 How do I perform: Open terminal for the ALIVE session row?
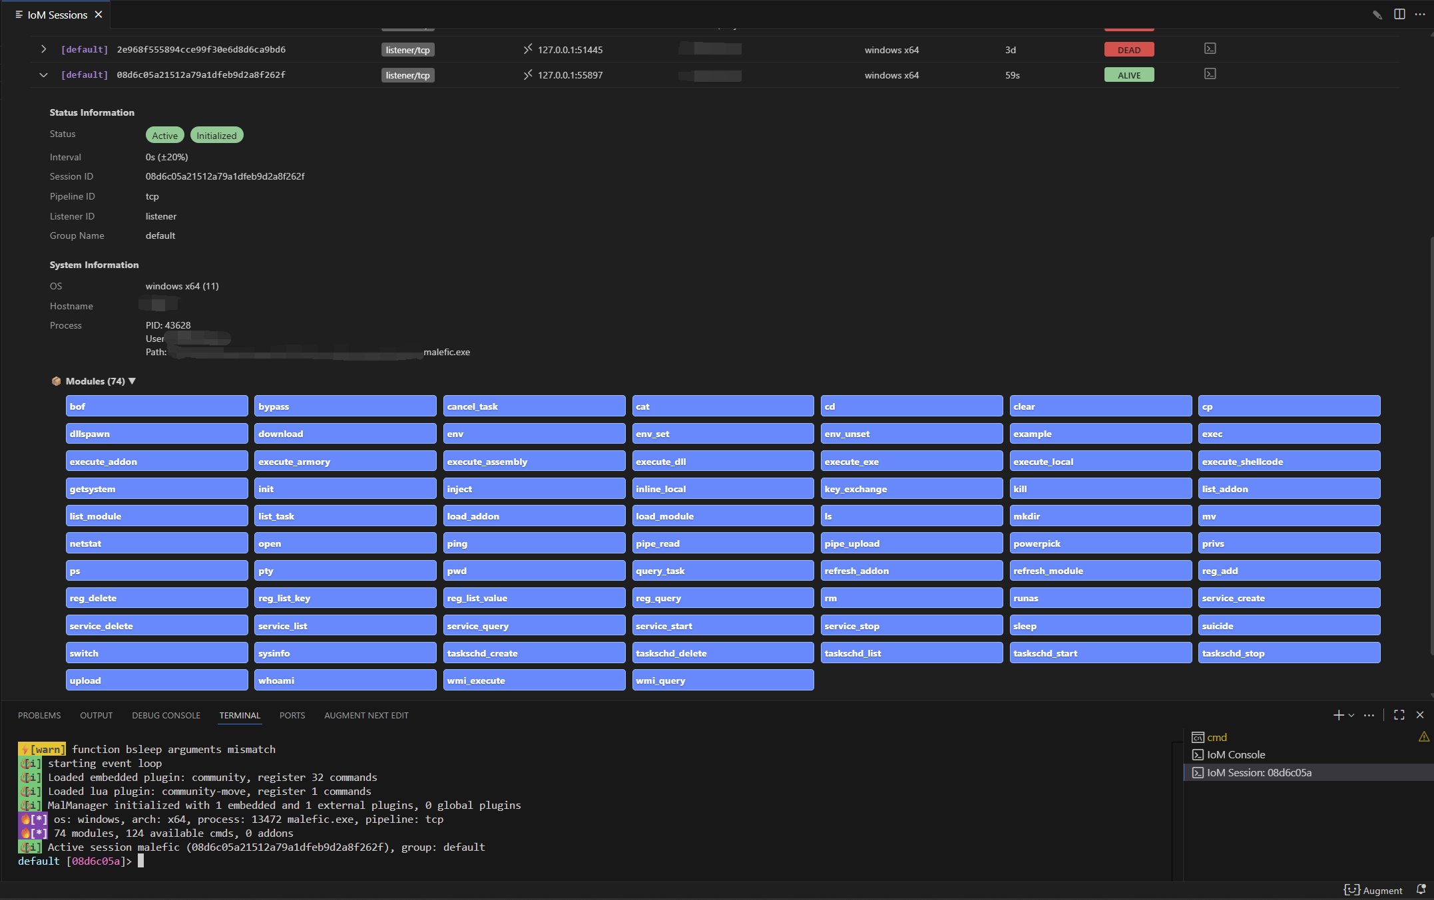point(1210,74)
